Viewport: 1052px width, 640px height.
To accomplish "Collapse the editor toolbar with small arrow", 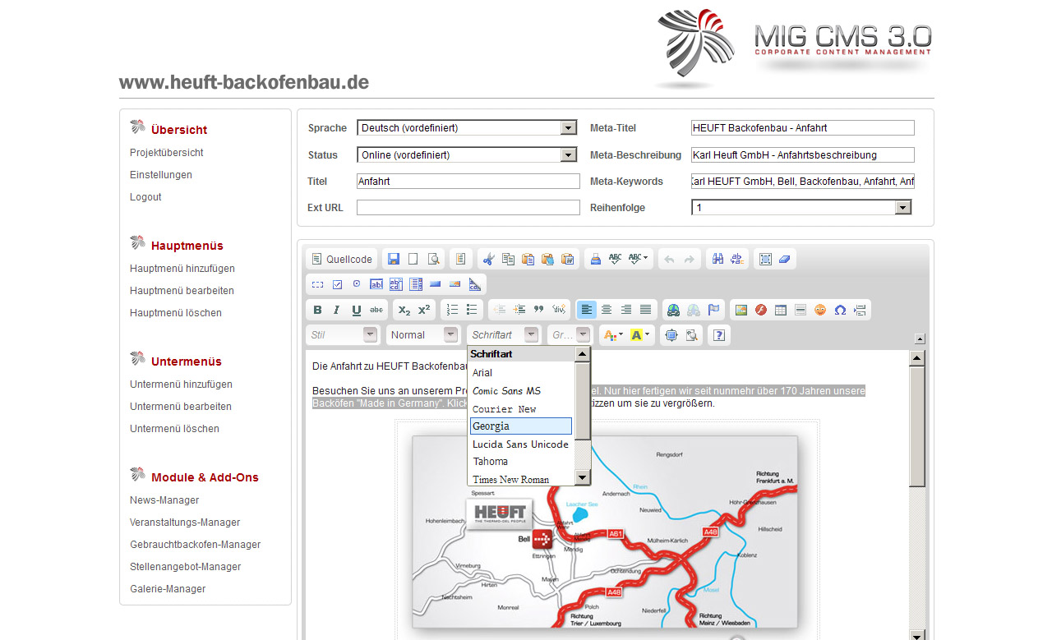I will 920,338.
